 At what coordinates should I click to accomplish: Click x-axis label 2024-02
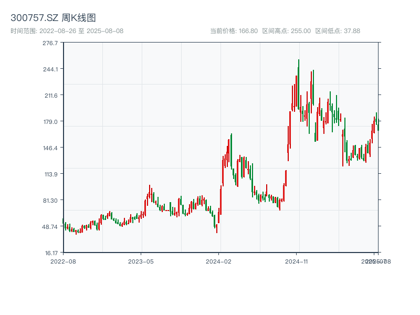[218, 261]
